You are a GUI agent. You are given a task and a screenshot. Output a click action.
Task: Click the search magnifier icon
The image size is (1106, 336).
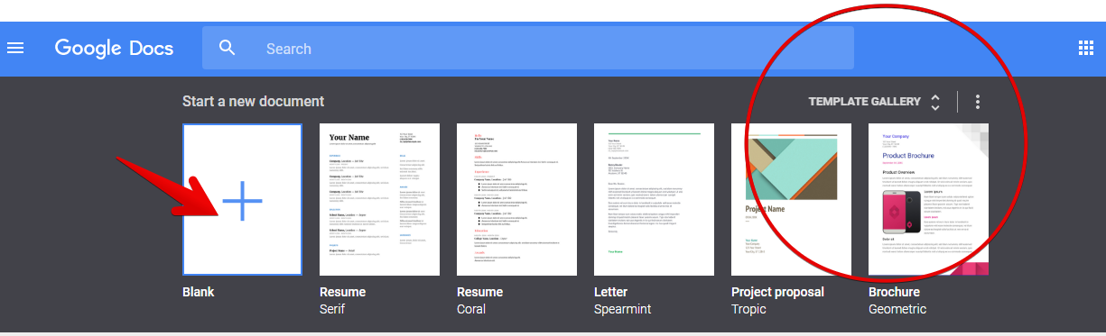click(x=228, y=48)
